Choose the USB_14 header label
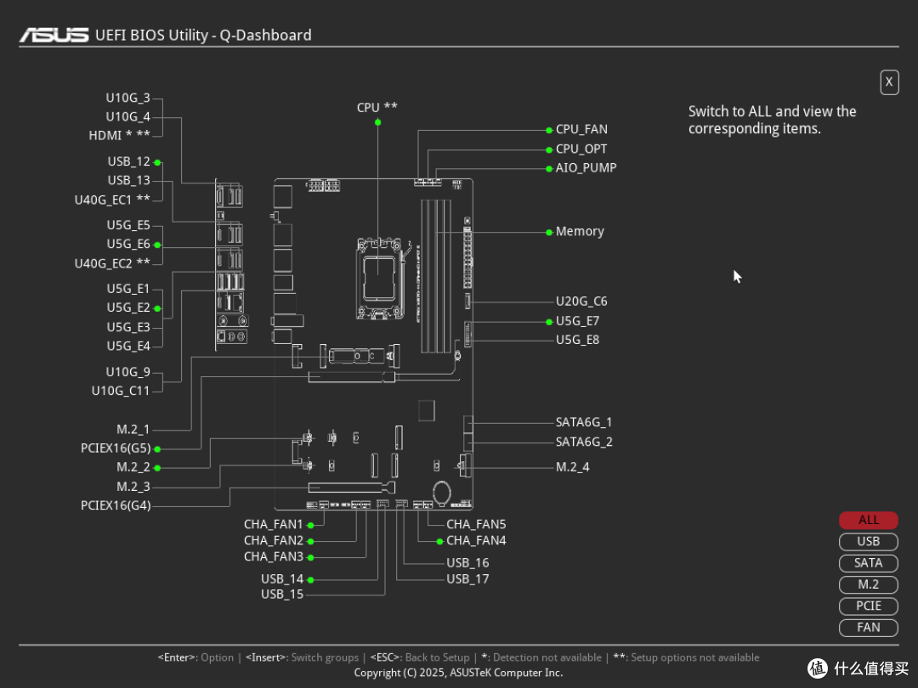 click(x=282, y=579)
